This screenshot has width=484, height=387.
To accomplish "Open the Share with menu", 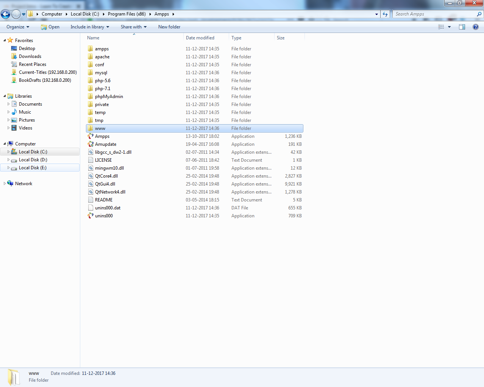I will pos(133,27).
